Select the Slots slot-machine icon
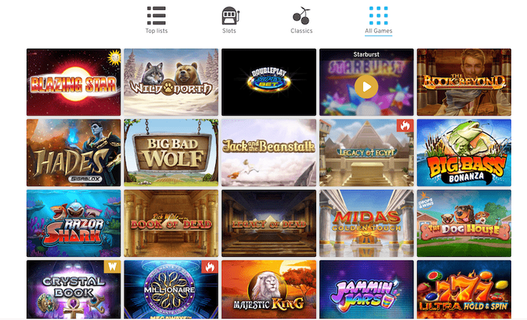The width and height of the screenshot is (527, 320). click(230, 16)
